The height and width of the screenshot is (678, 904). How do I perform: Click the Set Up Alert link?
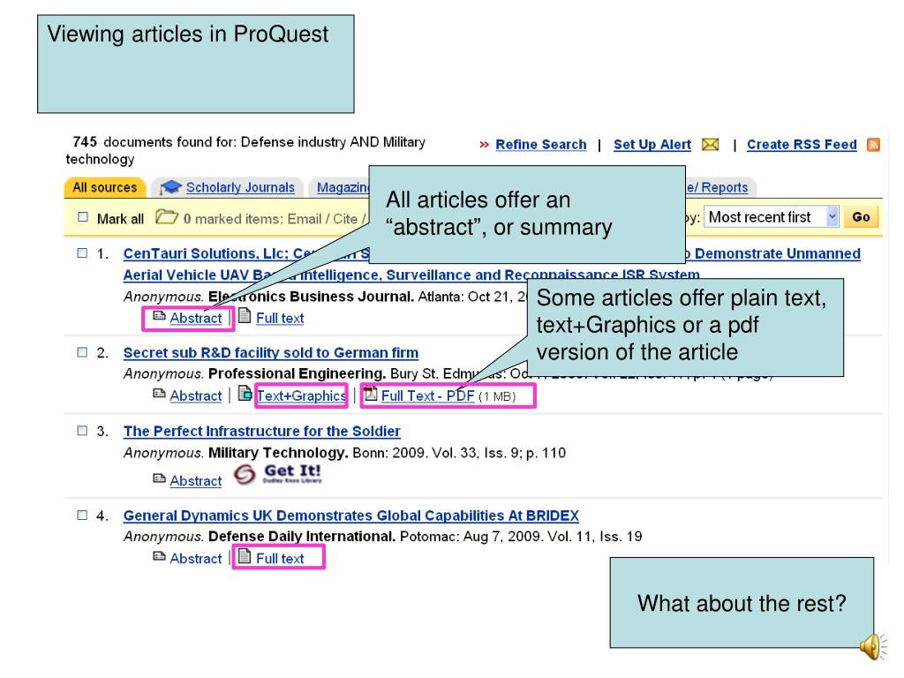[652, 145]
